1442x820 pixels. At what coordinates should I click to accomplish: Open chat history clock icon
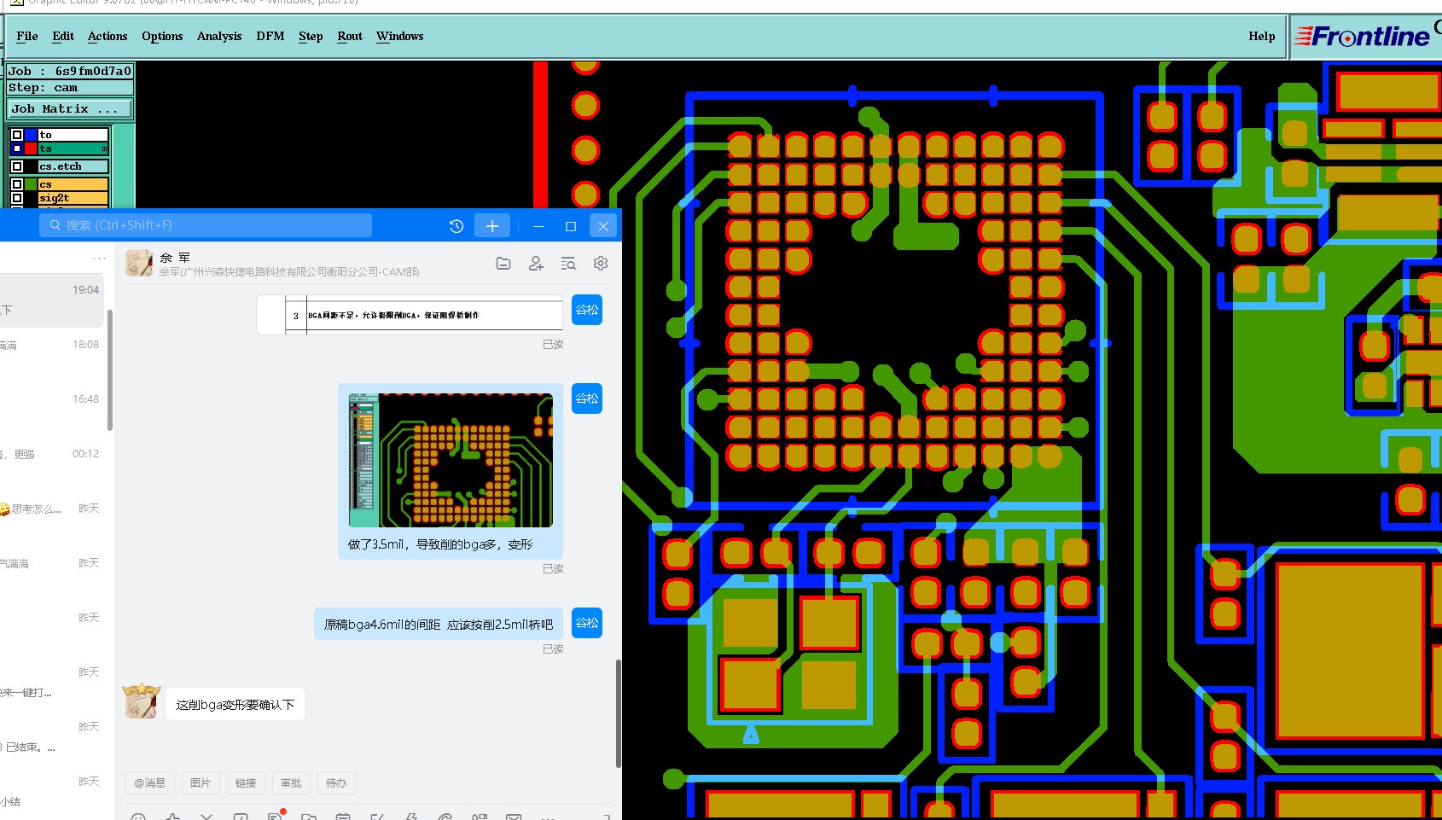[456, 226]
